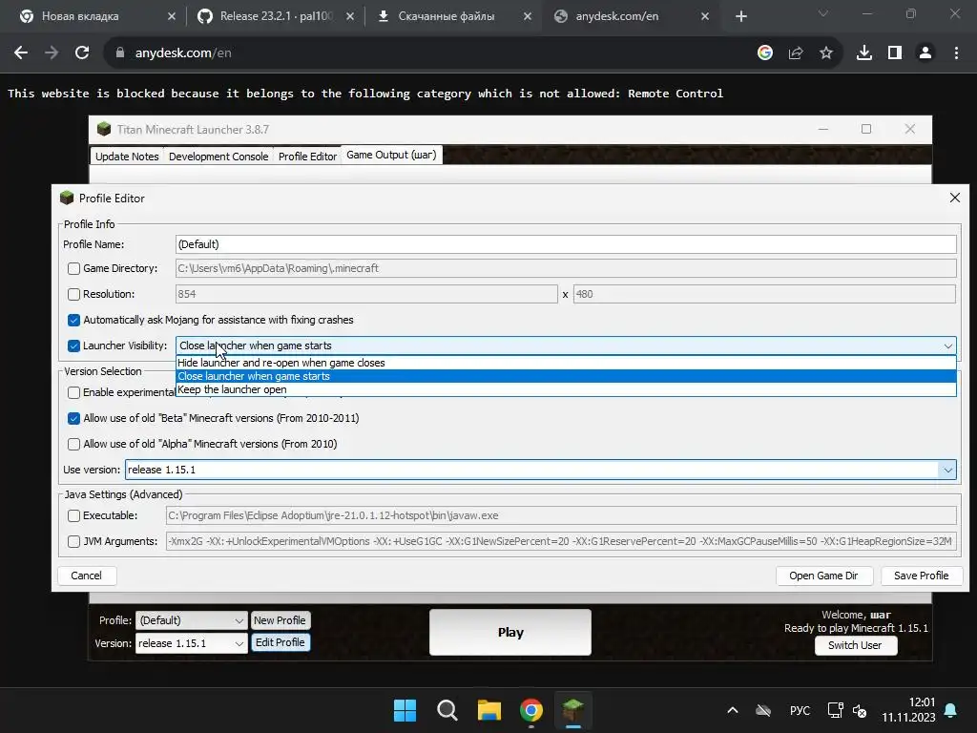Image resolution: width=977 pixels, height=733 pixels.
Task: Share this page icon in address bar
Action: click(796, 53)
